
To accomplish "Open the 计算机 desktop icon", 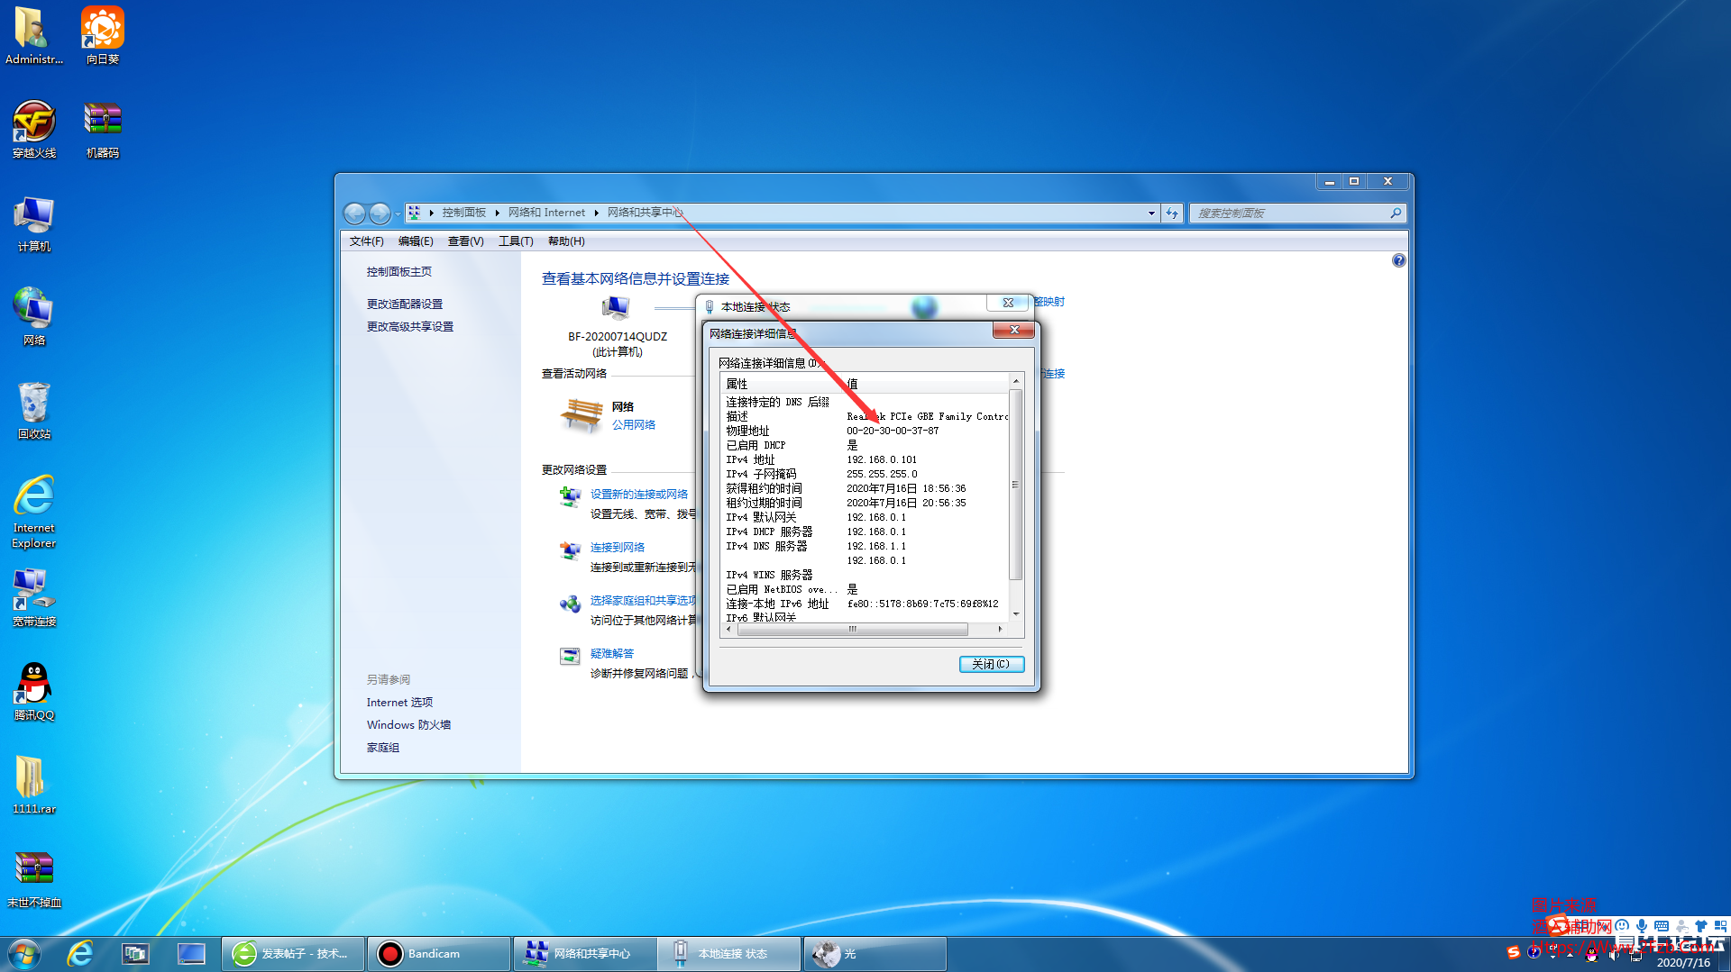I will coord(33,223).
